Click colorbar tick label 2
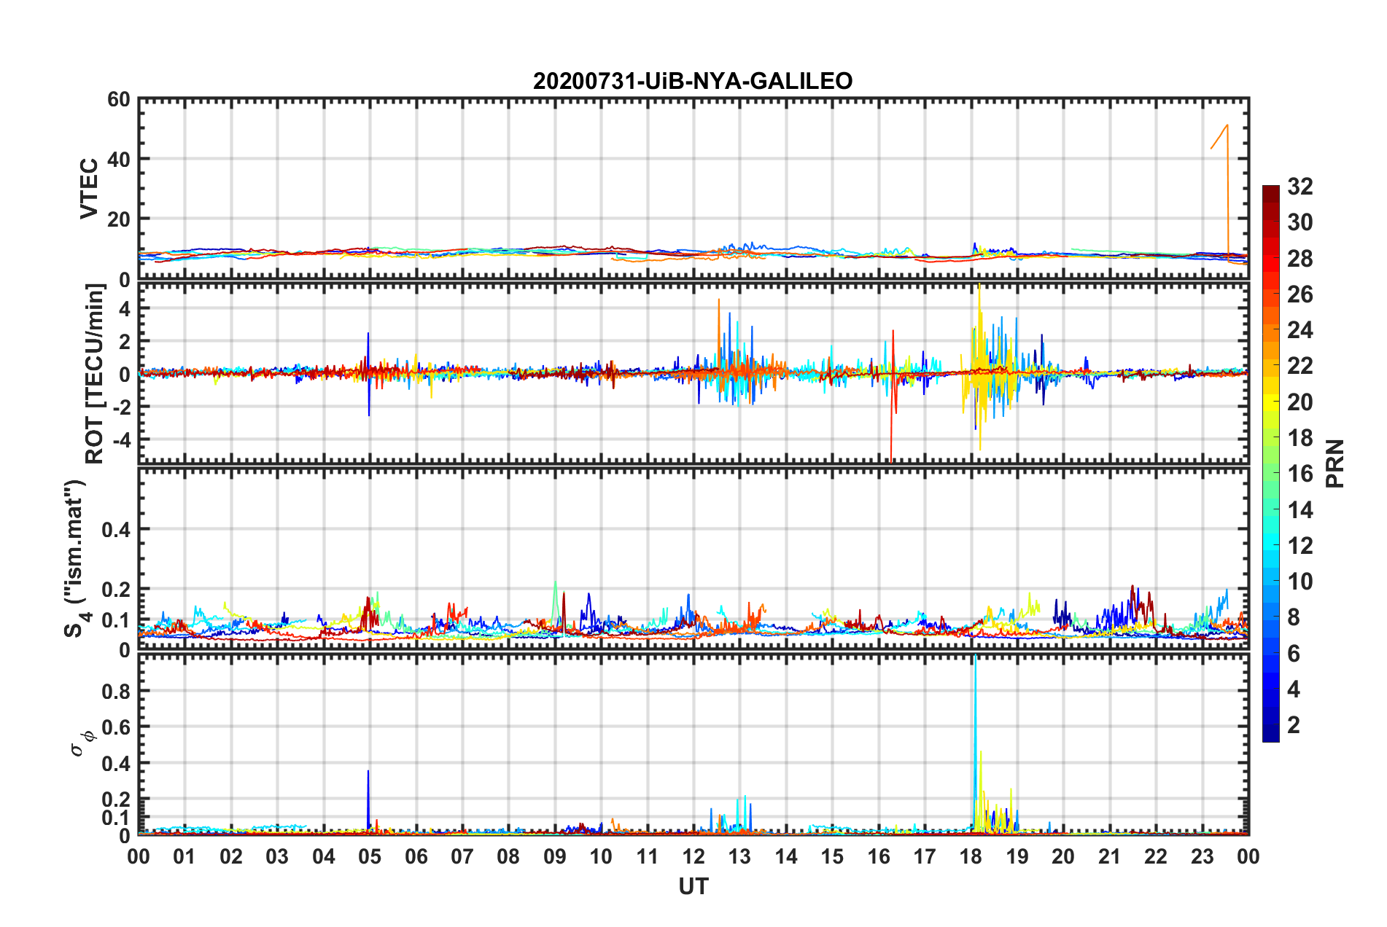 click(x=1294, y=724)
